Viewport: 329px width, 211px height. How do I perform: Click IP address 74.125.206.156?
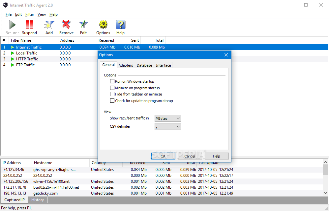coord(16,181)
